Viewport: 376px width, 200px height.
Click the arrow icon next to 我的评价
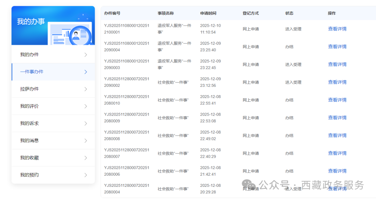point(86,106)
